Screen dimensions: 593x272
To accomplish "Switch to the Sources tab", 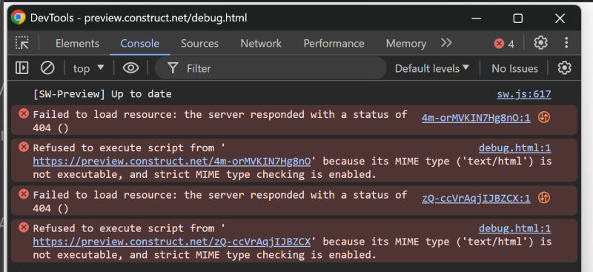I will [x=199, y=44].
